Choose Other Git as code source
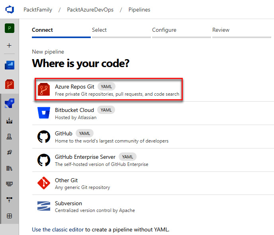 pyautogui.click(x=153, y=183)
